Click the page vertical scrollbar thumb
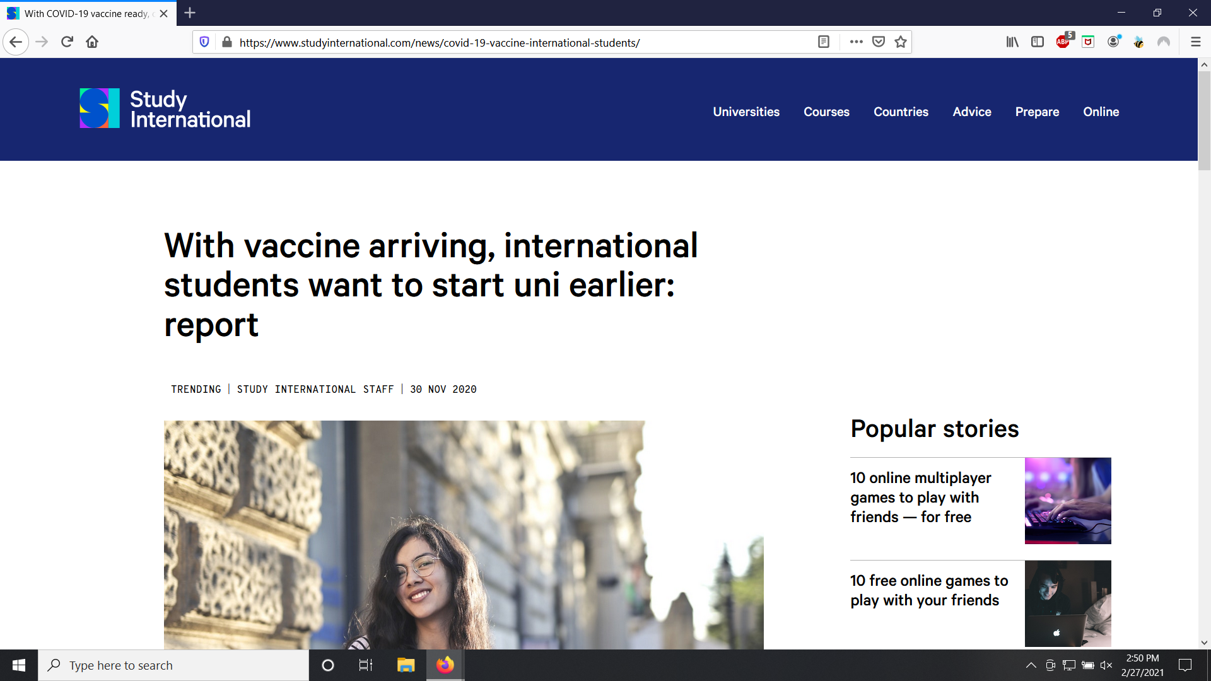 coord(1204,120)
